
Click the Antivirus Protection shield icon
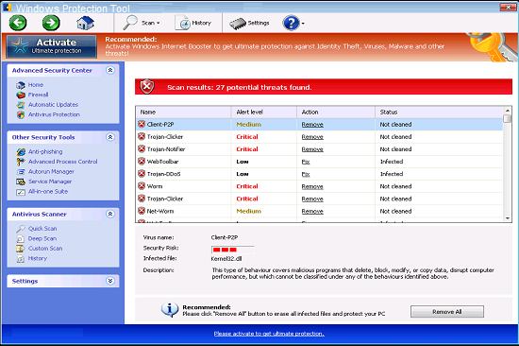click(21, 115)
